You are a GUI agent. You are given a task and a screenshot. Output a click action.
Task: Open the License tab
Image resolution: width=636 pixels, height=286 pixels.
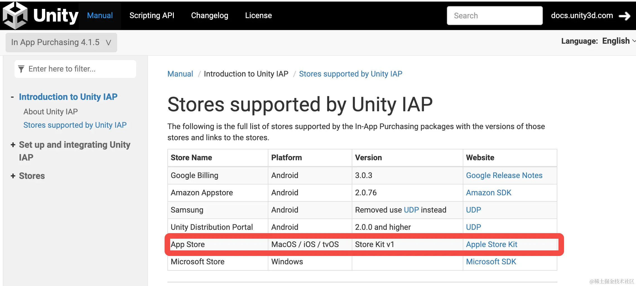coord(258,16)
